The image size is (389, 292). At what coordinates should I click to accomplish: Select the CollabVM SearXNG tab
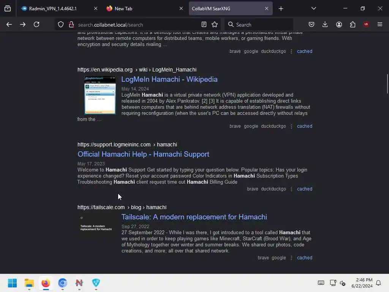pyautogui.click(x=231, y=8)
